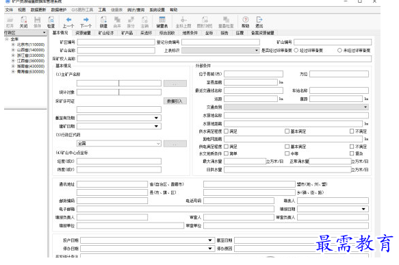Click the 合并 (Merge) toolbar icon
399x265 pixels.
[117, 22]
